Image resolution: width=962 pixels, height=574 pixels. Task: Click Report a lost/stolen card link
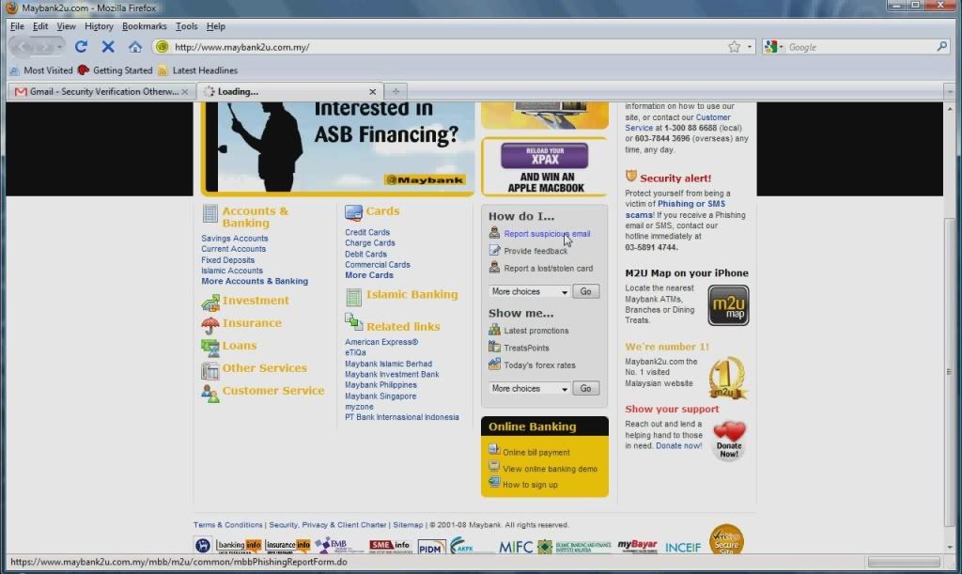tap(548, 269)
